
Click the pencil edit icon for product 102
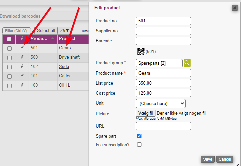tap(22, 67)
